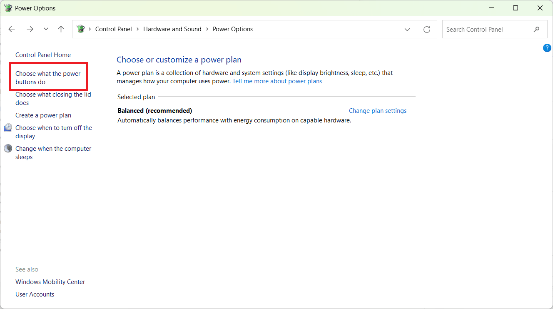Select Power Options breadcrumb segment

coord(233,29)
